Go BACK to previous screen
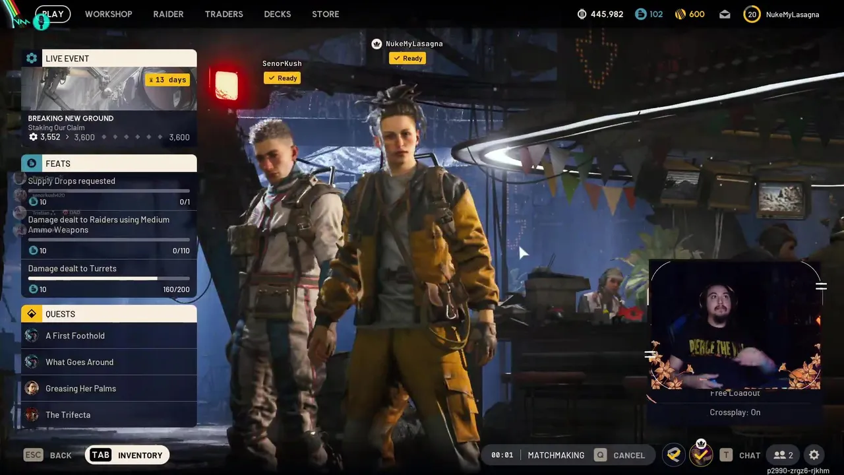Screen dimensions: 844x475 click(61, 455)
